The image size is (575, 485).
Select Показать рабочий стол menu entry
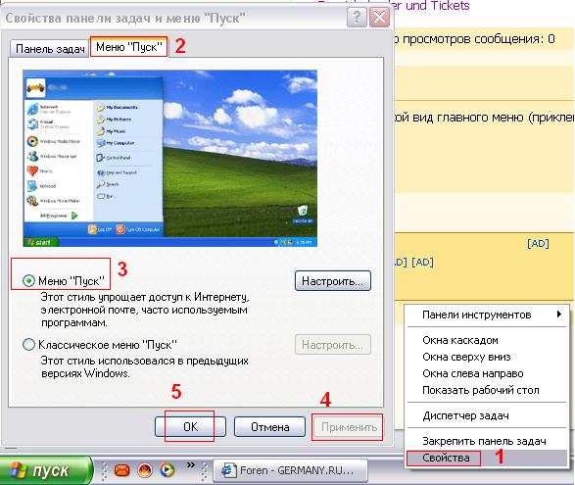point(481,390)
